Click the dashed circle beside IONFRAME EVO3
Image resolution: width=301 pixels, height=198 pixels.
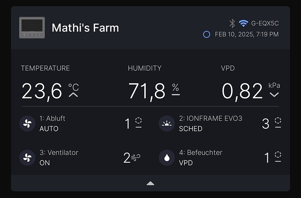278,120
